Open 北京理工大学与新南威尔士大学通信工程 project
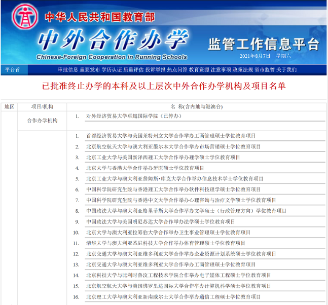Screen dimensions: 328x305 173,297
